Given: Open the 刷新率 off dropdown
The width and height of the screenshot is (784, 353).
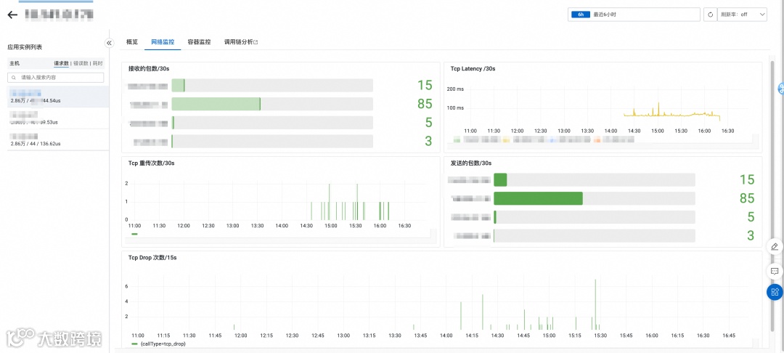Looking at the screenshot, I should [742, 15].
